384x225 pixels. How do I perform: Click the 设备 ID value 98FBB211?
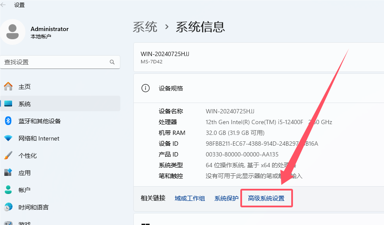coord(262,144)
